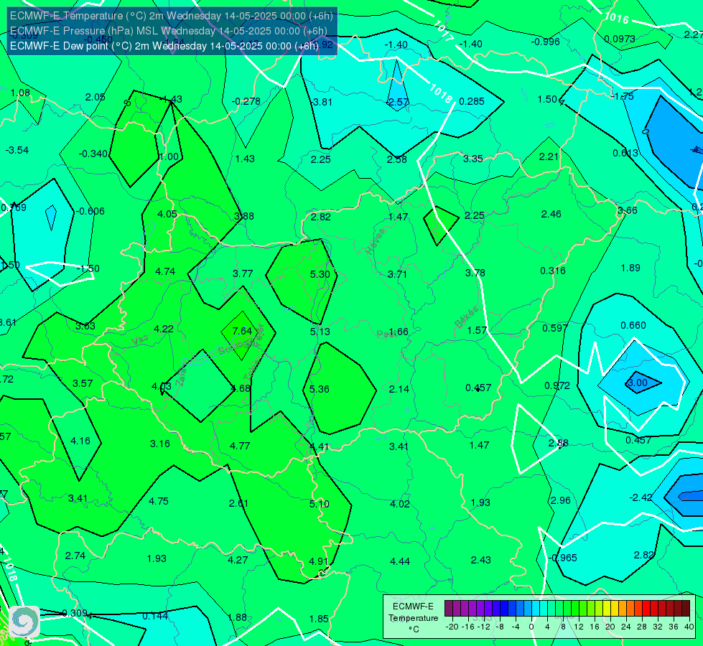Click the 2.46 temperature value

(x=551, y=215)
